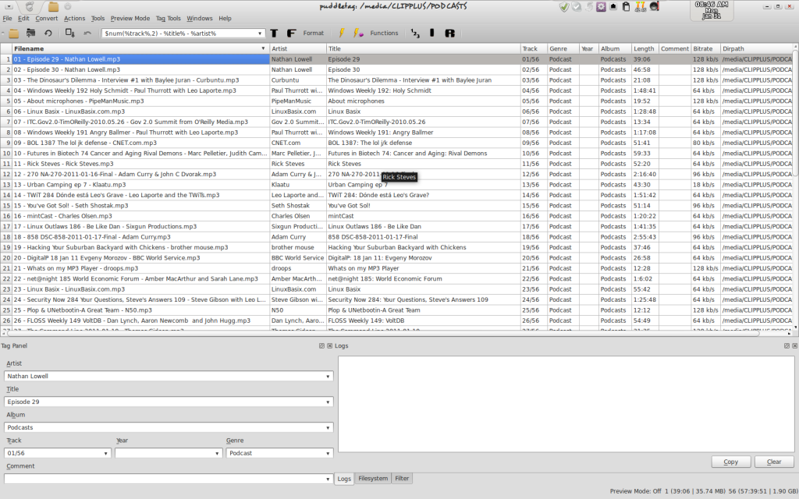Open the Artist dropdown in Tag Panel
This screenshot has width=799, height=499.
[328, 376]
